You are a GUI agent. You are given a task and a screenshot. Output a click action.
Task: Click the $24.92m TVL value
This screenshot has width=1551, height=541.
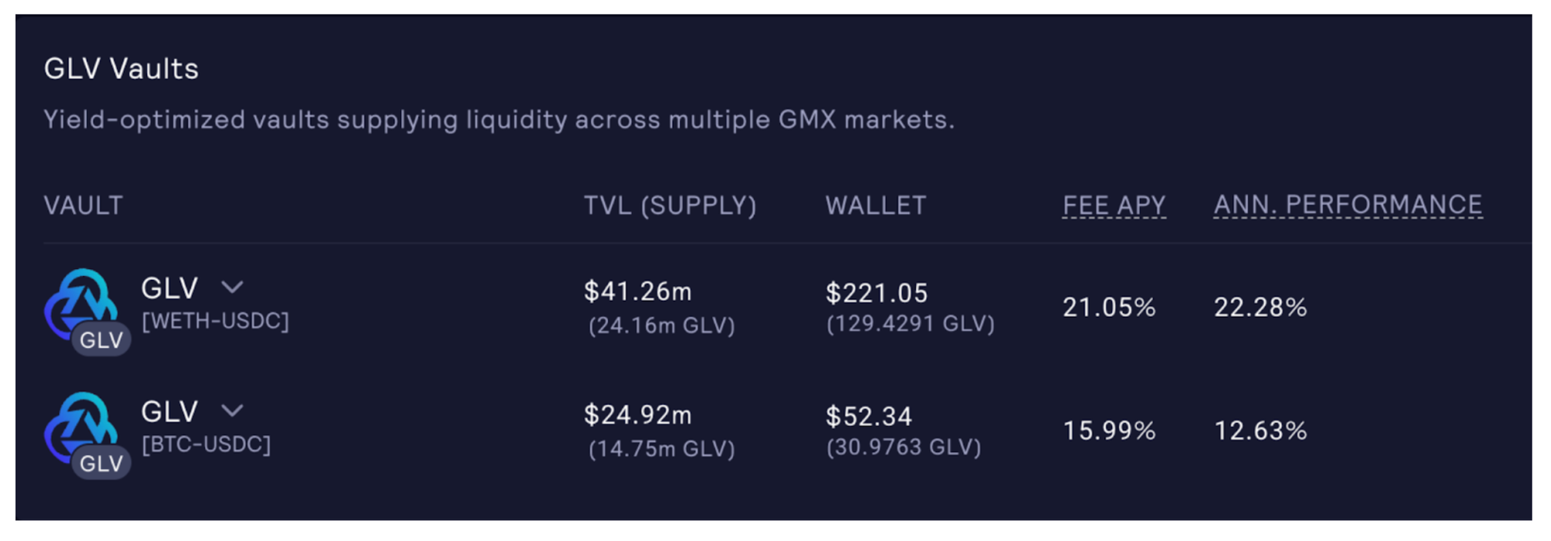[637, 415]
